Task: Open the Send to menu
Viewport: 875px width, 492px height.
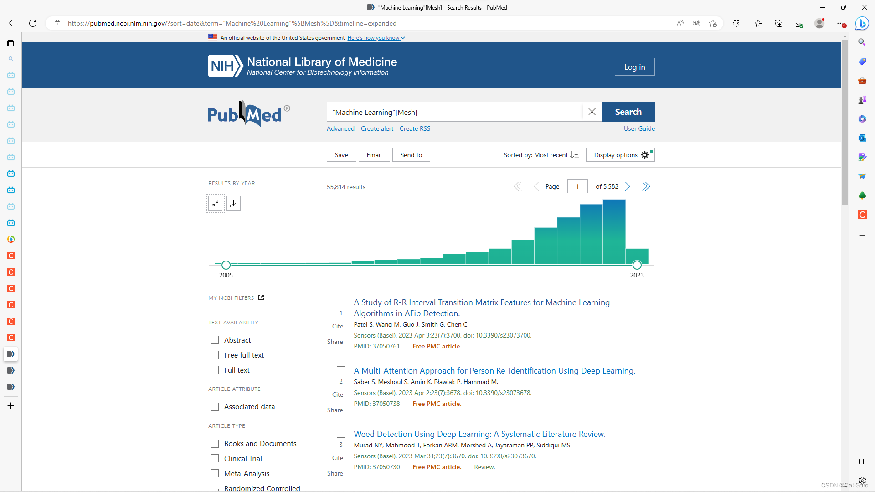Action: (411, 155)
